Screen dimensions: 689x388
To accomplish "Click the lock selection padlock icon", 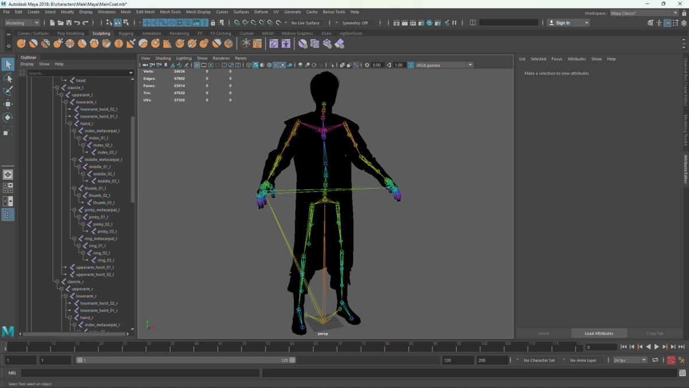I will (x=213, y=23).
